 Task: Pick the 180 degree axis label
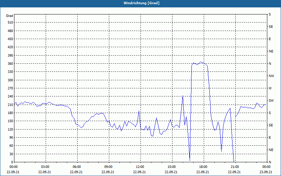tap(11, 113)
